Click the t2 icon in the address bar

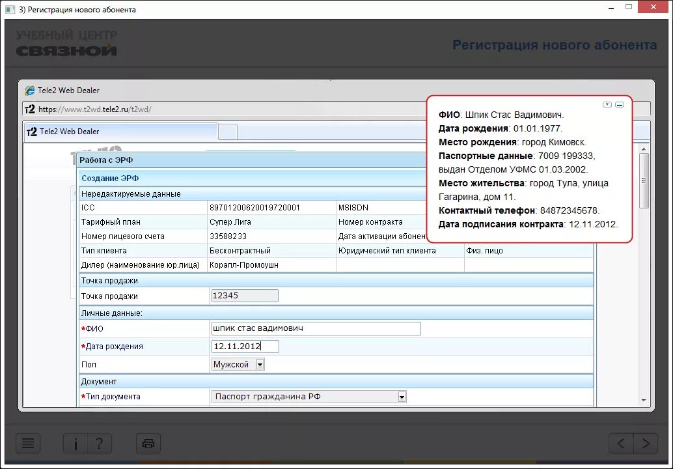tap(30, 109)
